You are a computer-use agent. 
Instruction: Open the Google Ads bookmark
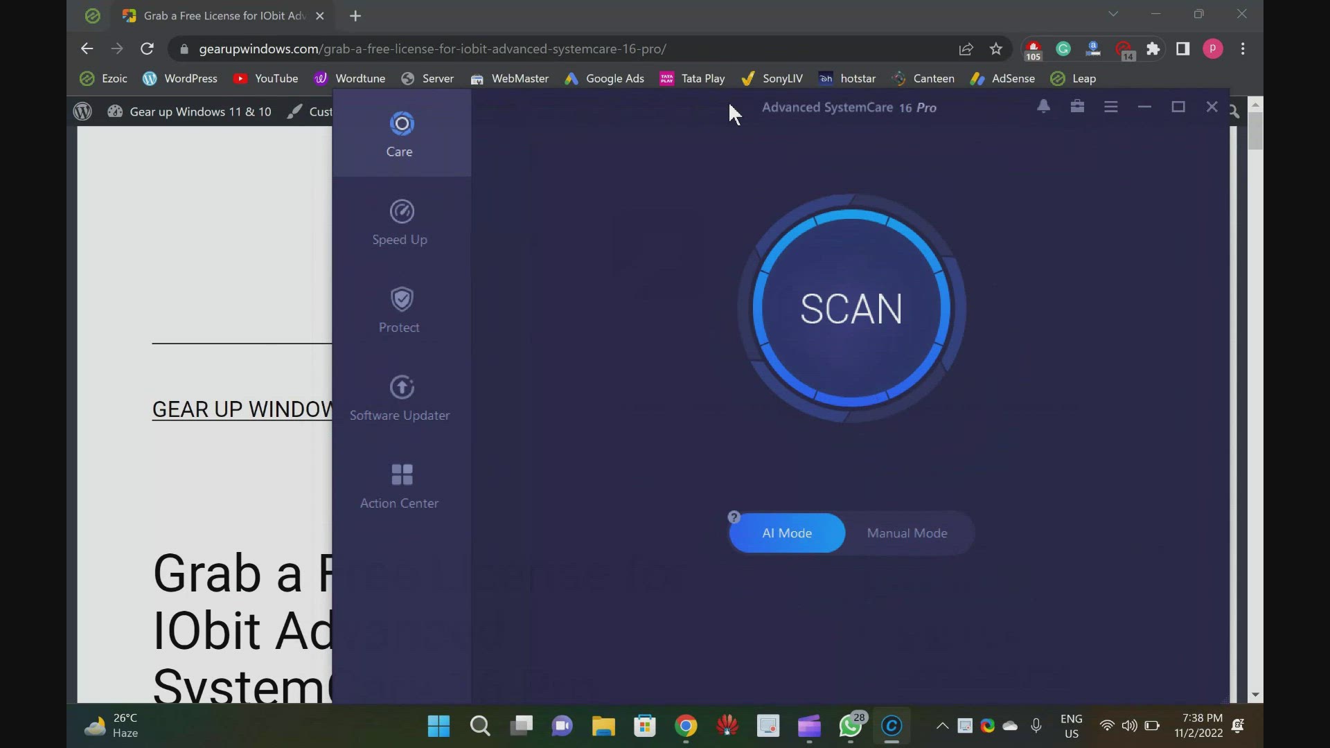click(605, 78)
